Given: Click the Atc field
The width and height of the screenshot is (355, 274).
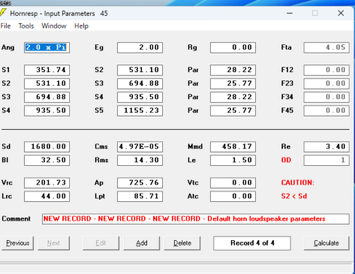Looking at the screenshot, I should (x=233, y=196).
